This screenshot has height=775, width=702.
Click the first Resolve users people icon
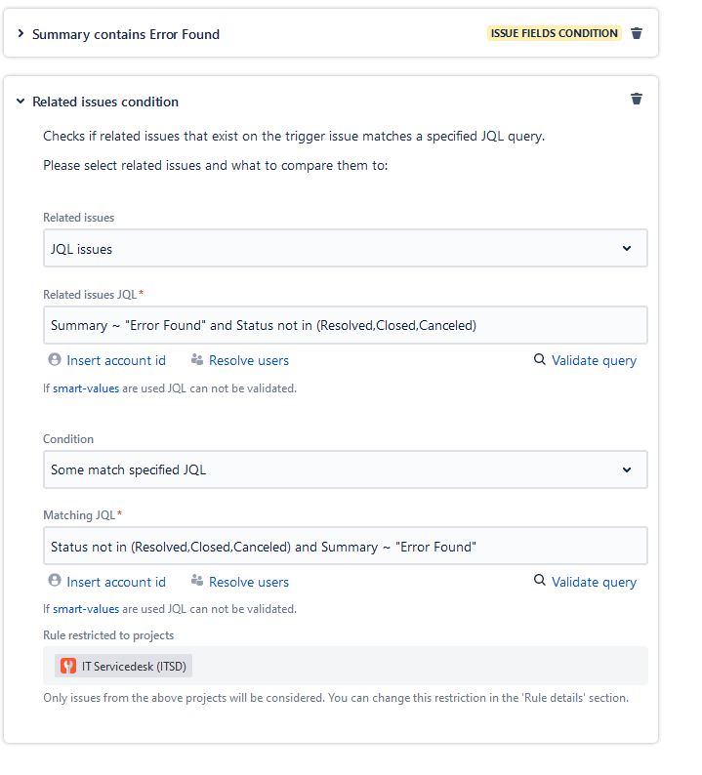coord(197,360)
